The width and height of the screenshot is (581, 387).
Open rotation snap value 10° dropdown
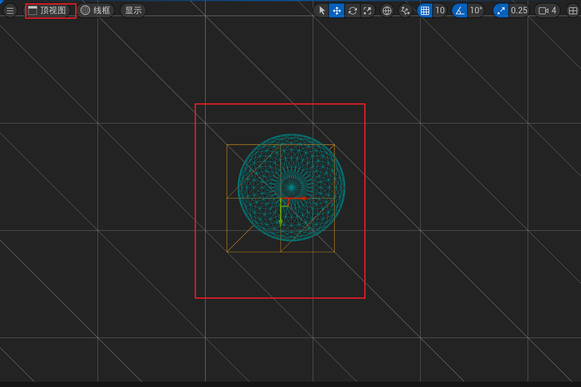click(476, 10)
